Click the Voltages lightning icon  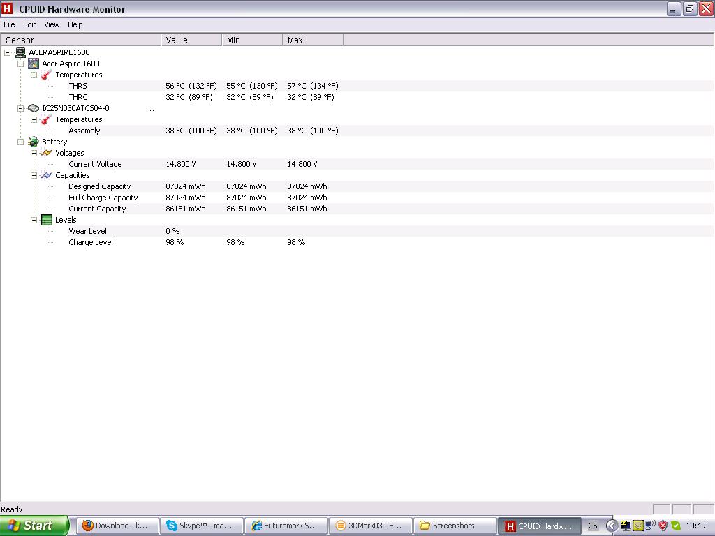47,153
